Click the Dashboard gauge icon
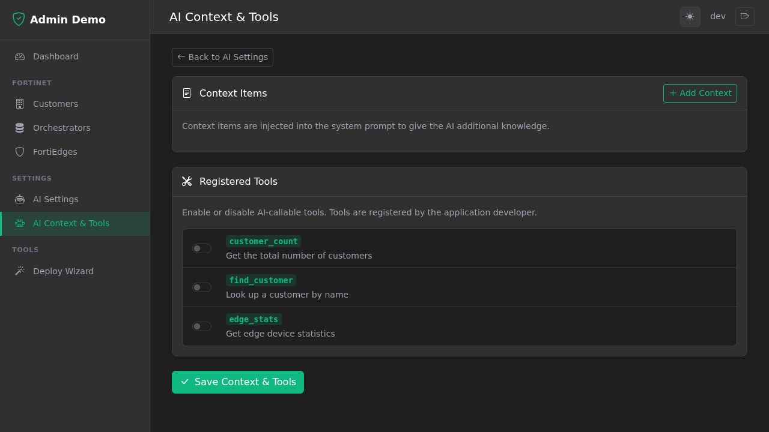Viewport: 769px width, 432px height. point(20,56)
